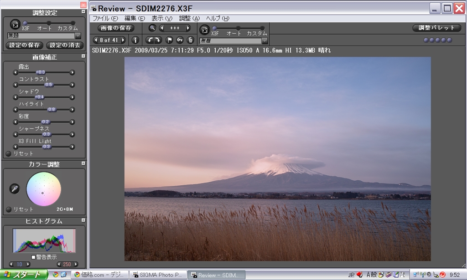The width and height of the screenshot is (467, 280).
Task: Click the key lock icon in toolbar
Action: coord(180,40)
